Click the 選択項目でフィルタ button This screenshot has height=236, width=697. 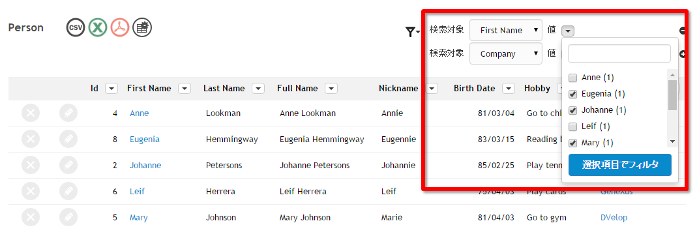click(x=620, y=165)
